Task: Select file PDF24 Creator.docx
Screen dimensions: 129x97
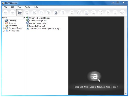Action: pos(39,23)
